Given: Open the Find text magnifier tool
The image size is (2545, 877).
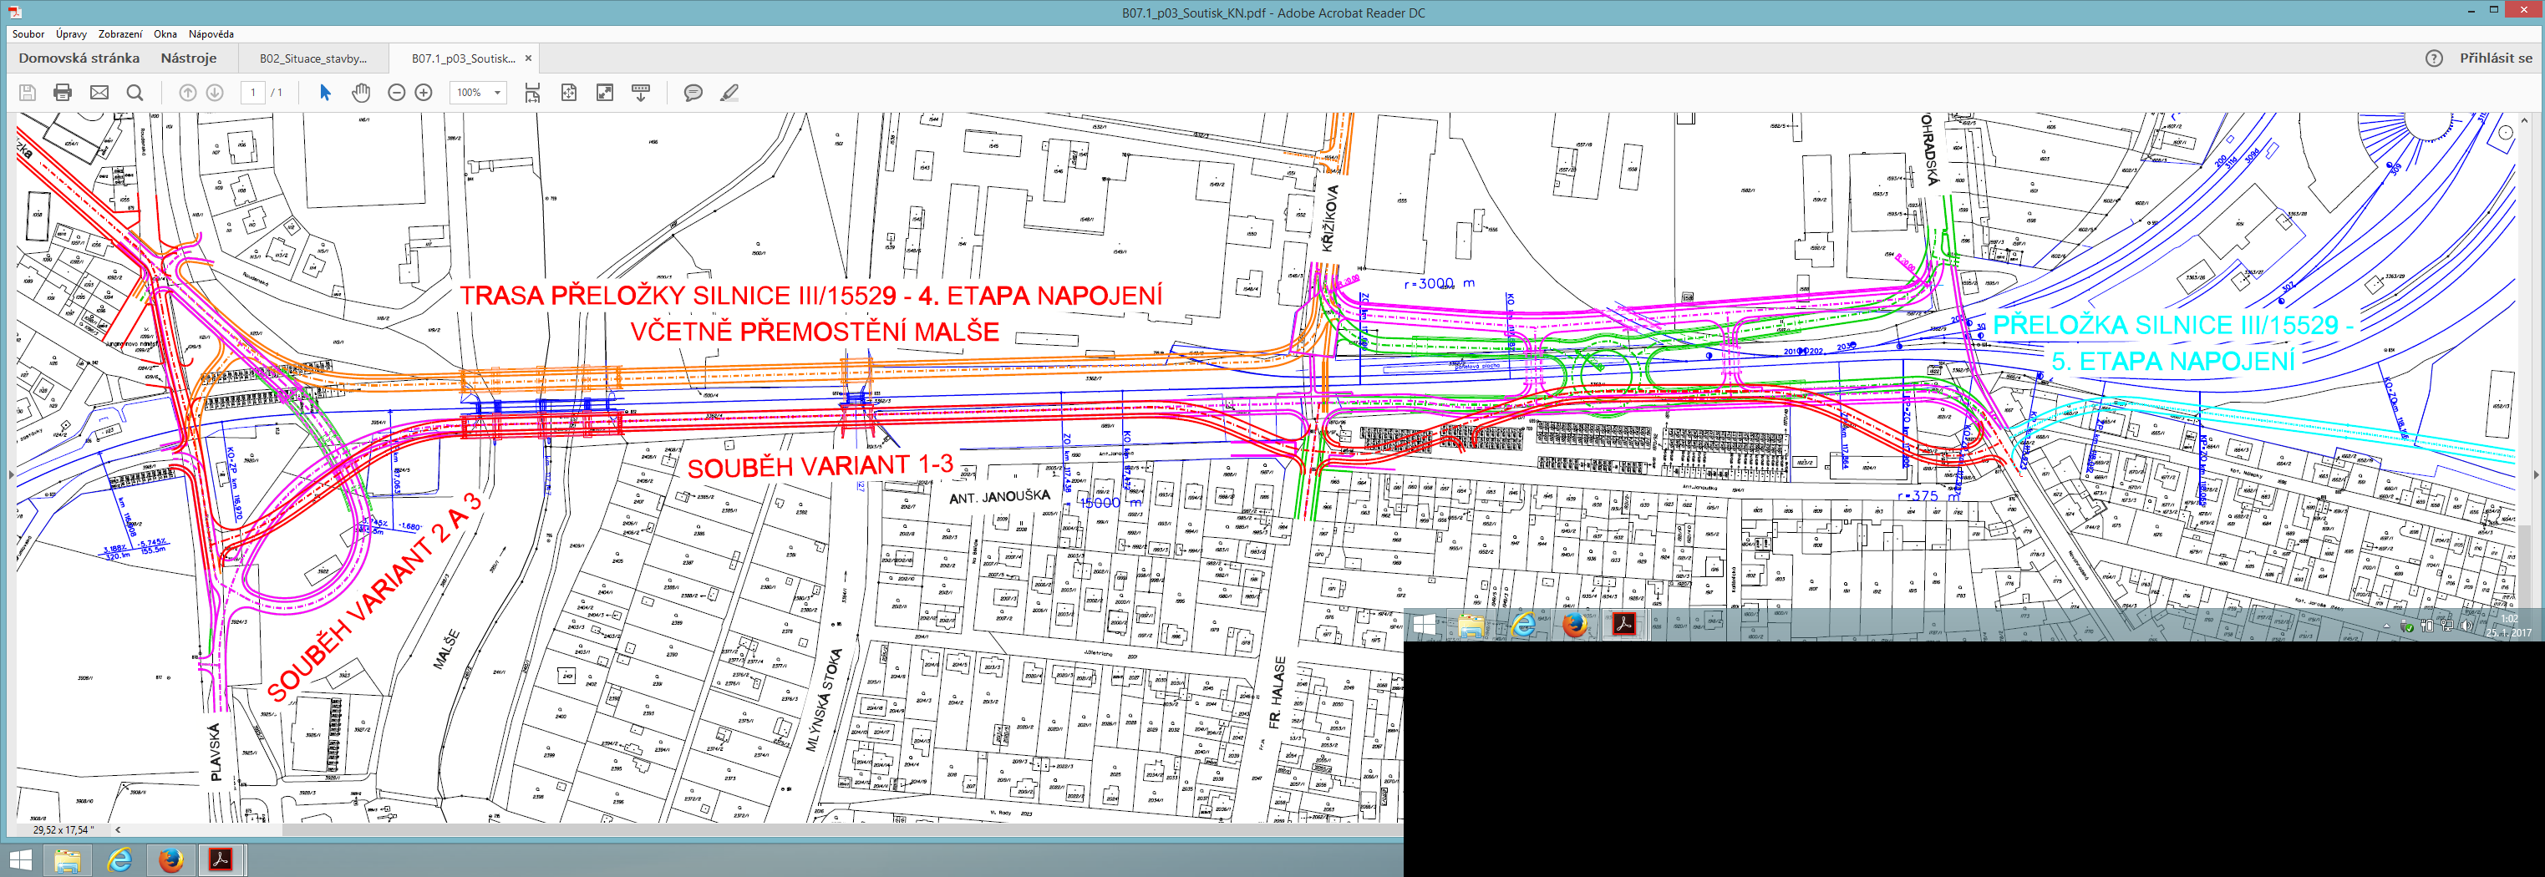Looking at the screenshot, I should [x=135, y=93].
